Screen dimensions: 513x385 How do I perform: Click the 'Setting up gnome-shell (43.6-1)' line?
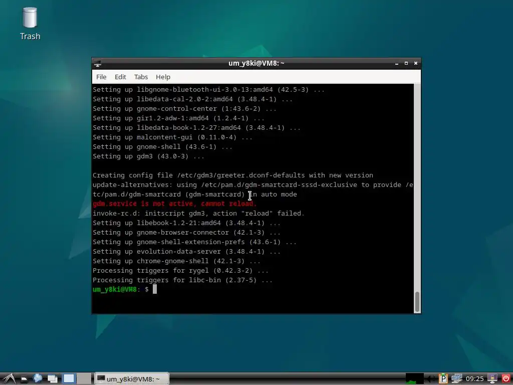click(162, 147)
